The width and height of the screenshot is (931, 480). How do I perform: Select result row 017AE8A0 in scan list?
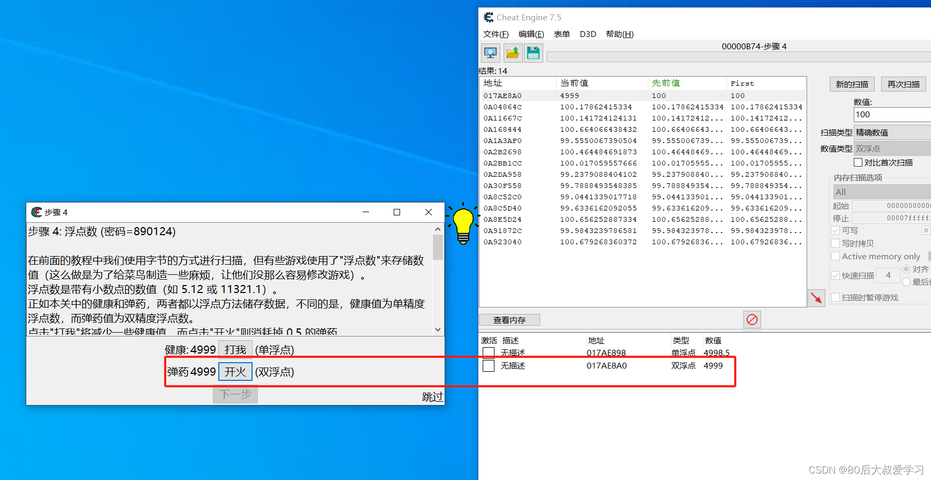coord(642,95)
